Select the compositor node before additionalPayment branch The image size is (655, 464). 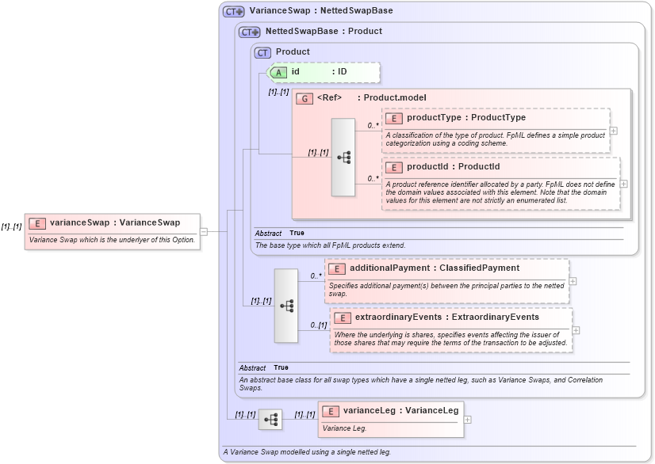(x=286, y=304)
